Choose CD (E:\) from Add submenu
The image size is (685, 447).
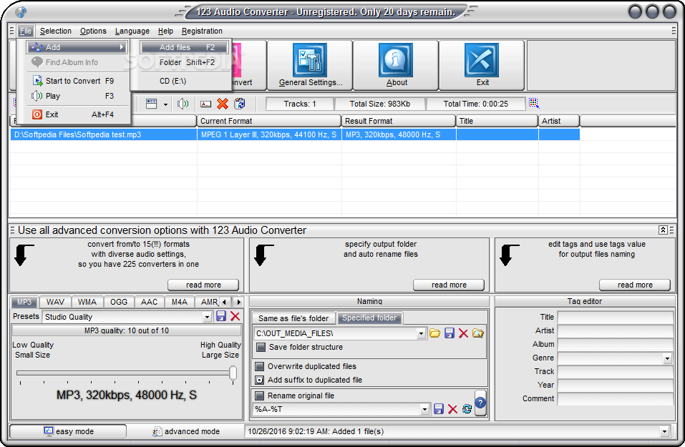coord(185,81)
